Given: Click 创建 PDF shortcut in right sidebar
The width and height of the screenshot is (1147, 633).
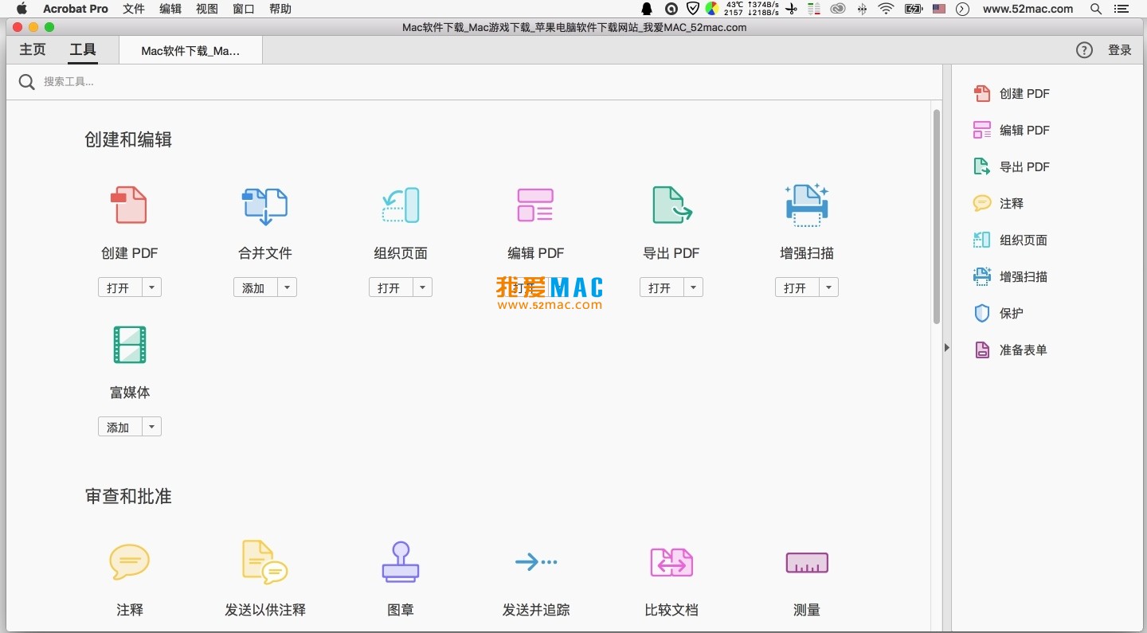Looking at the screenshot, I should click(x=1012, y=94).
